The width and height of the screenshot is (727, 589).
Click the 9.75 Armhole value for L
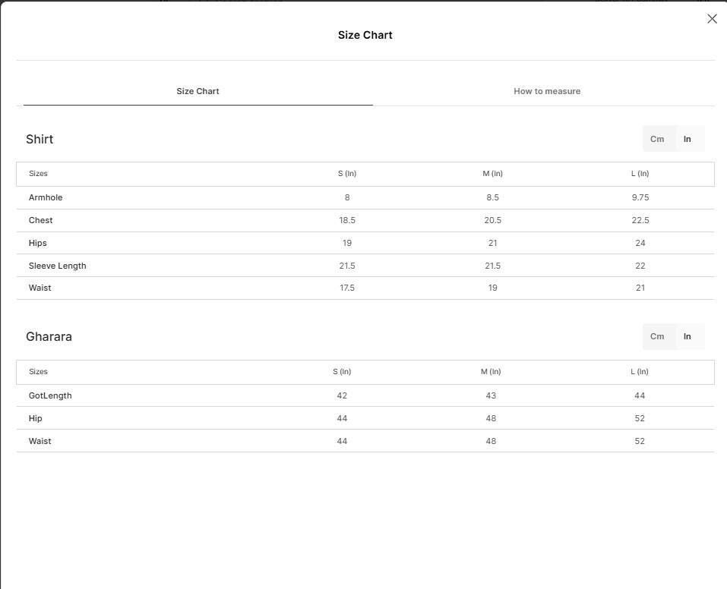click(640, 197)
